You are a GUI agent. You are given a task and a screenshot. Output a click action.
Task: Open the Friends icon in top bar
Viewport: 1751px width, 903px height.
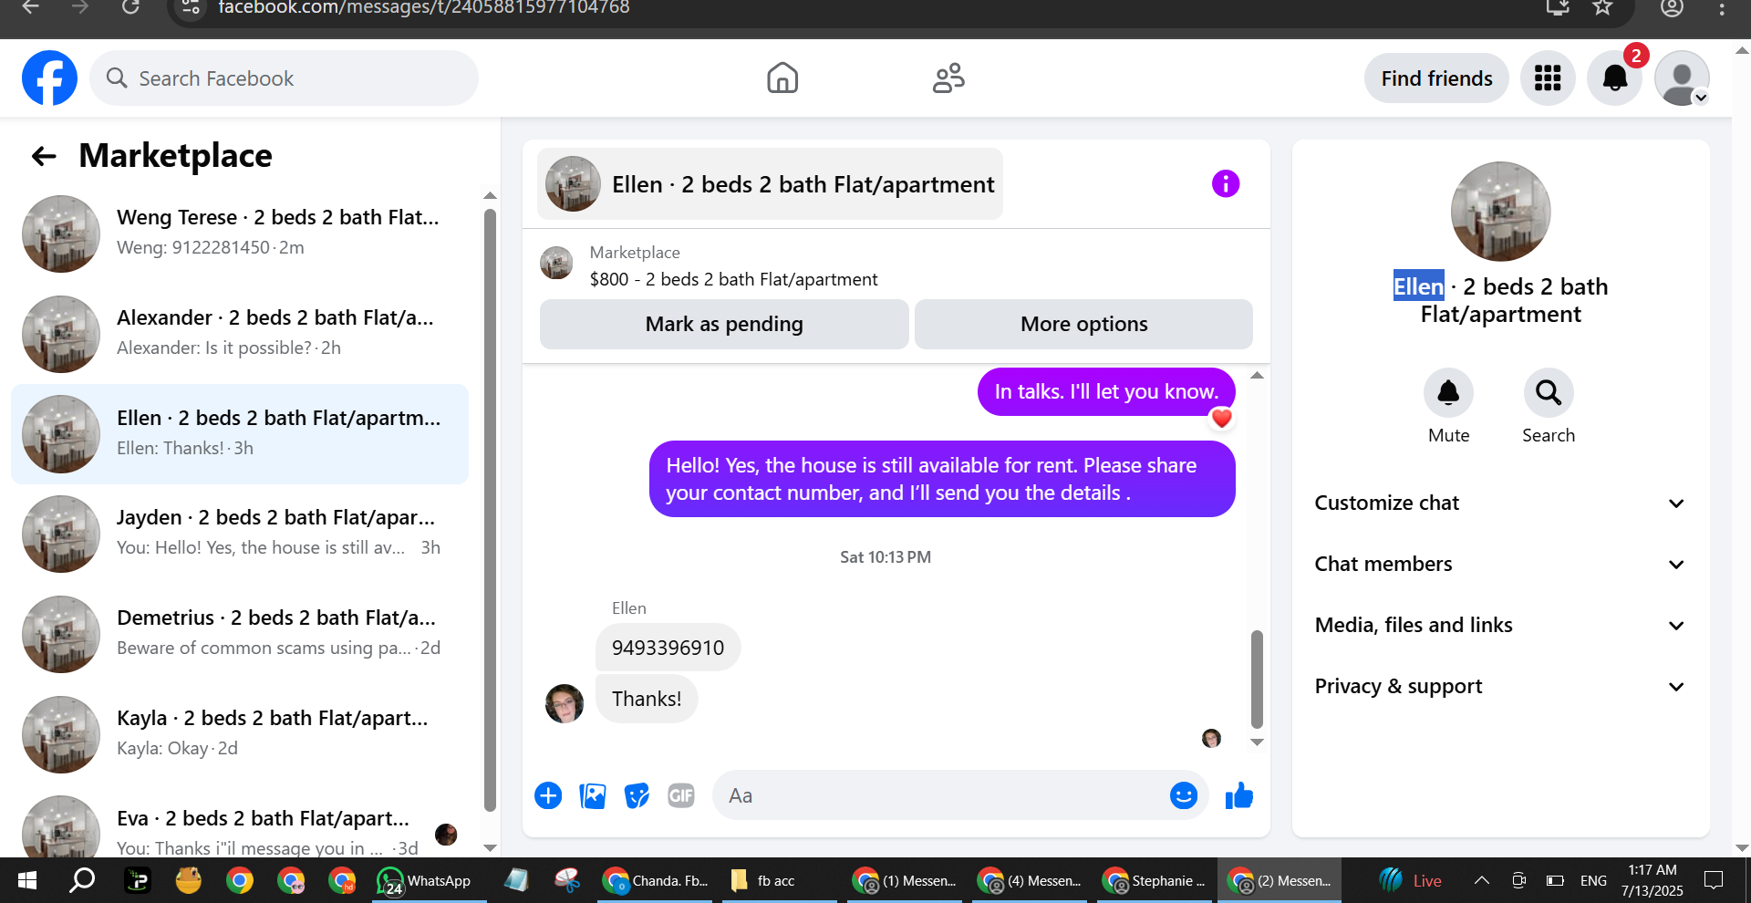(x=948, y=78)
